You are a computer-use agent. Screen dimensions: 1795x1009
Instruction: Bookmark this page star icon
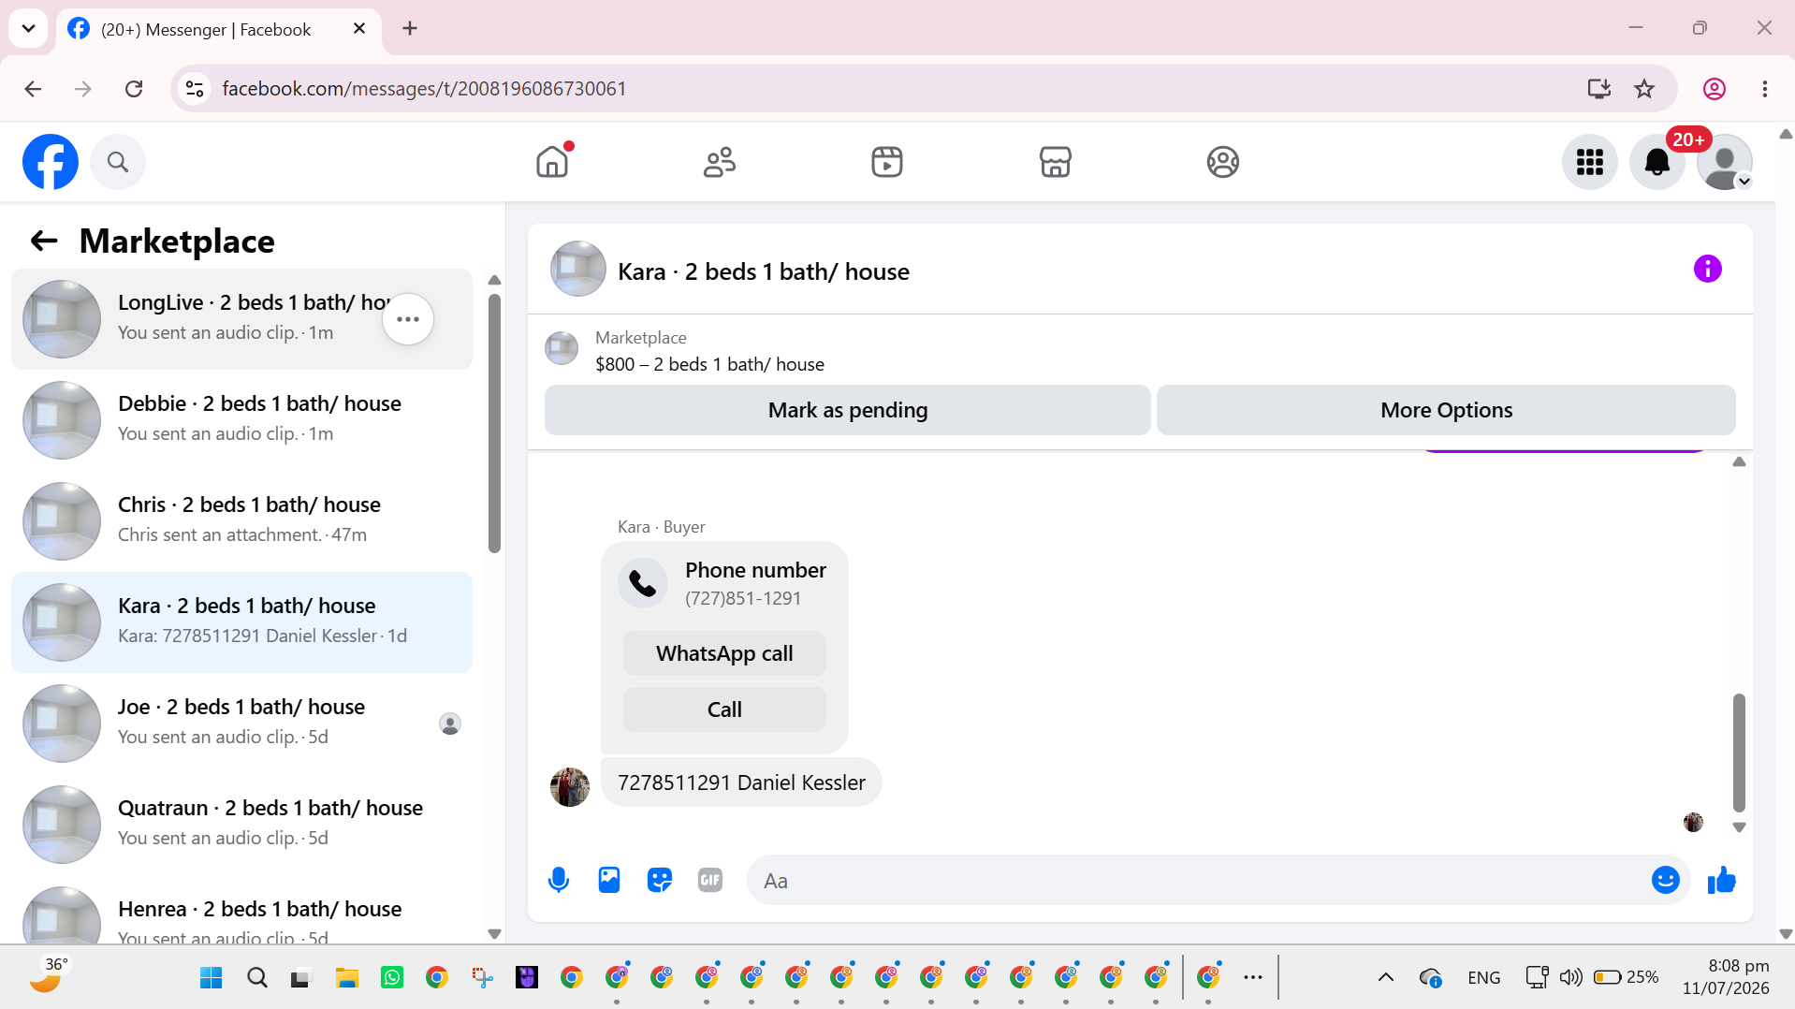(1644, 88)
